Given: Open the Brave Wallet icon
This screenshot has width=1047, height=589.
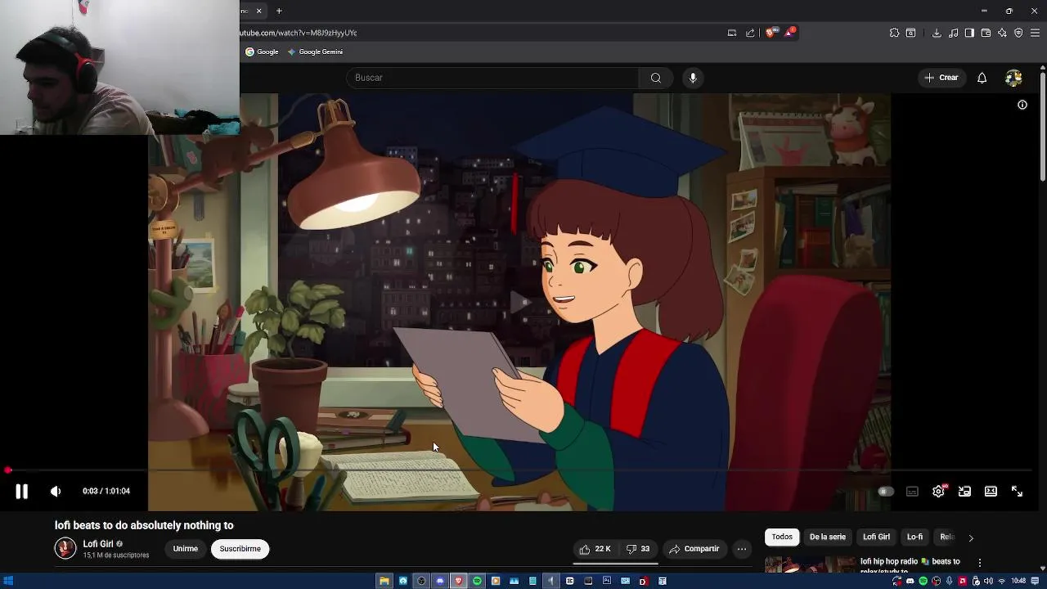Looking at the screenshot, I should tap(986, 33).
